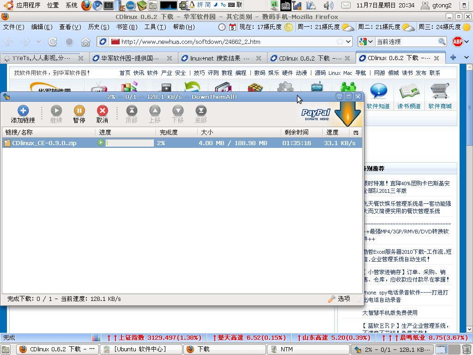Click Firefox reload button
473x355 pixels.
[x=53, y=42]
